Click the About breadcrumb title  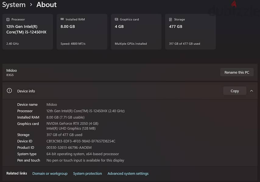pos(47,5)
